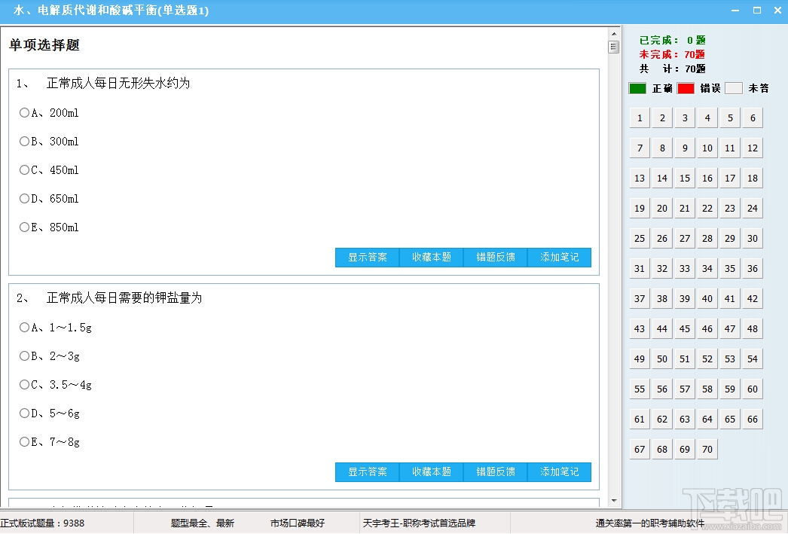The image size is (788, 534).
Task: Click the 未完成：70题 counter text
Action: point(672,54)
